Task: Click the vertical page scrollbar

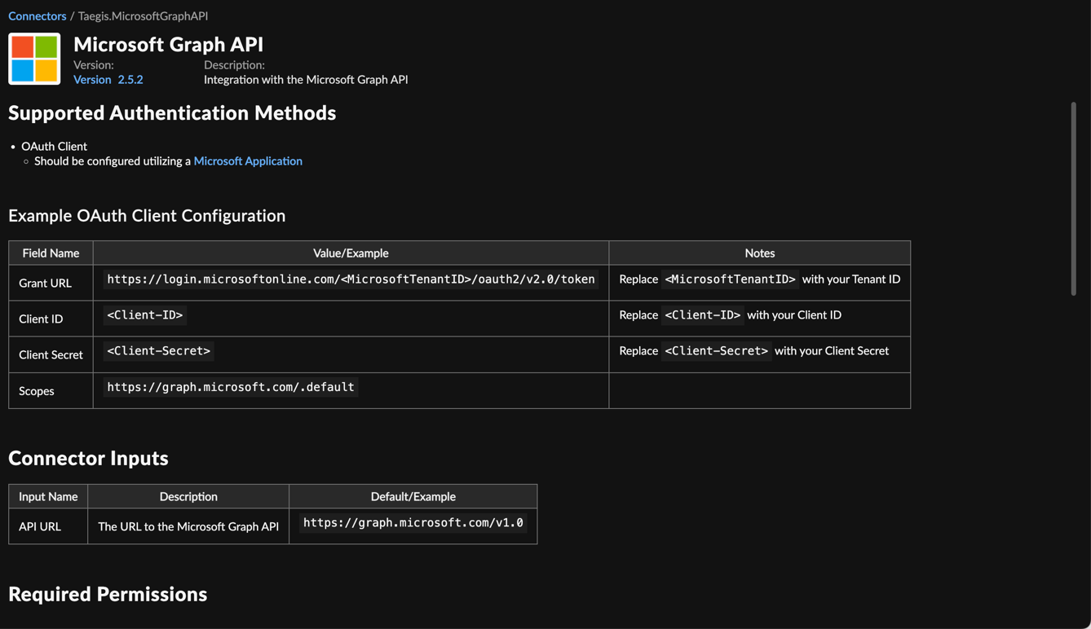Action: [x=1073, y=199]
